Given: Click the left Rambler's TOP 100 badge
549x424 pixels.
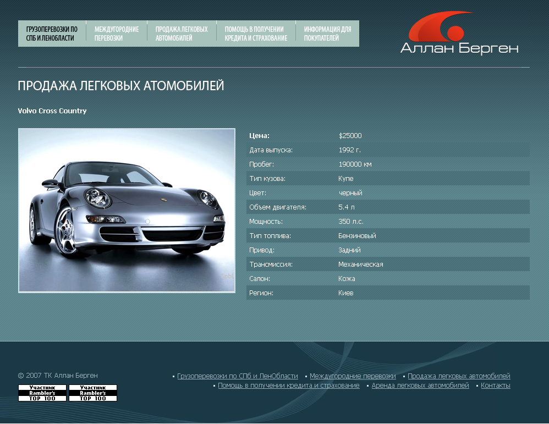Looking at the screenshot, I should pos(42,392).
